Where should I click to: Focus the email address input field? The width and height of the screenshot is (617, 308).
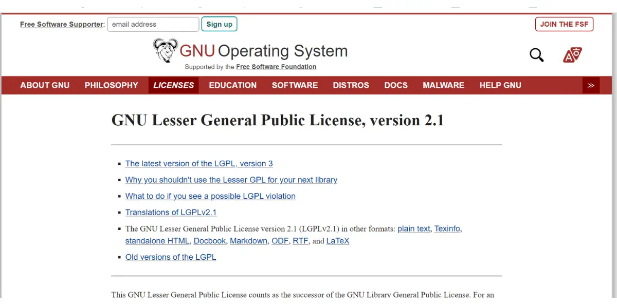tap(153, 24)
